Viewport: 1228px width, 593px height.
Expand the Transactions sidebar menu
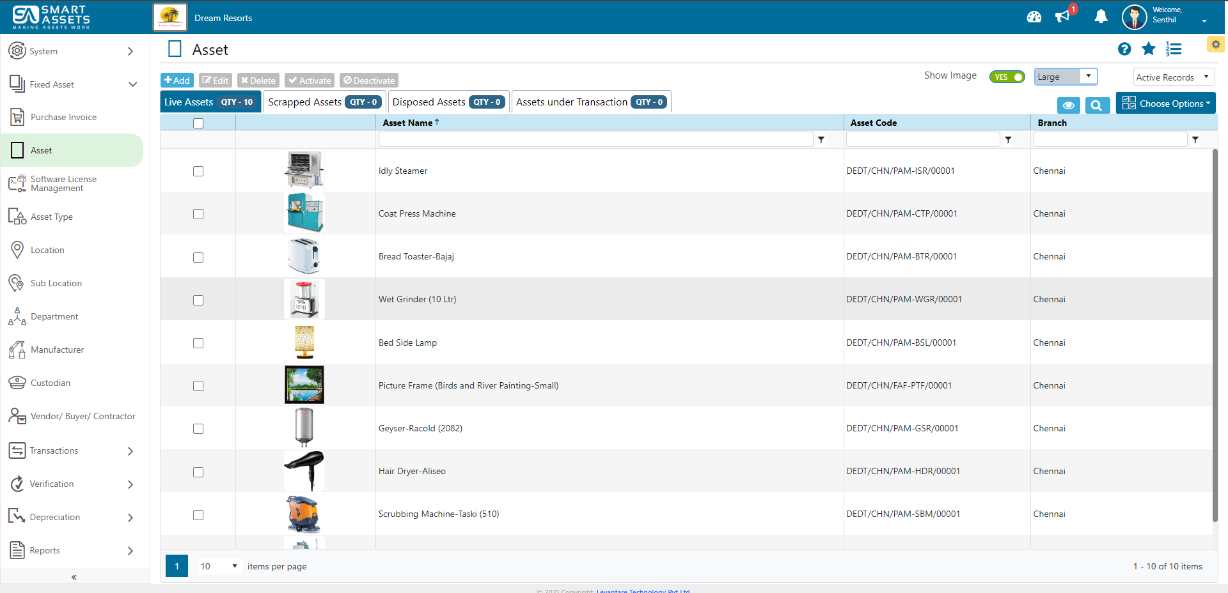tap(72, 451)
